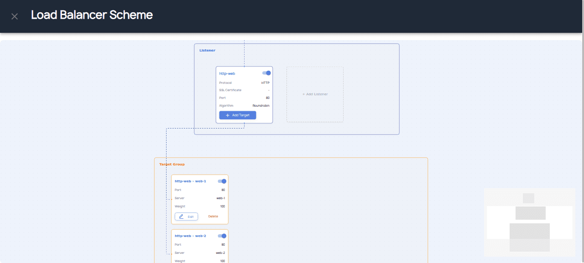Click the Add Listener placeholder card

[x=315, y=94]
